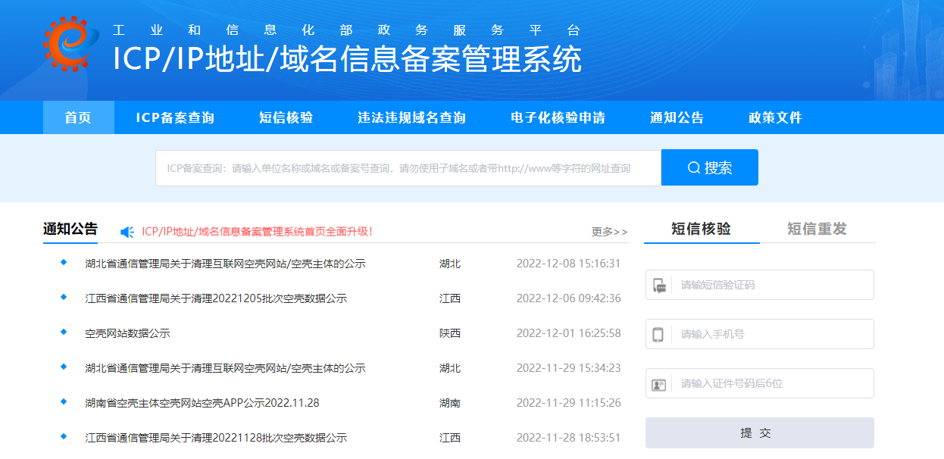Switch to the 短信核验 panel tab

point(702,229)
